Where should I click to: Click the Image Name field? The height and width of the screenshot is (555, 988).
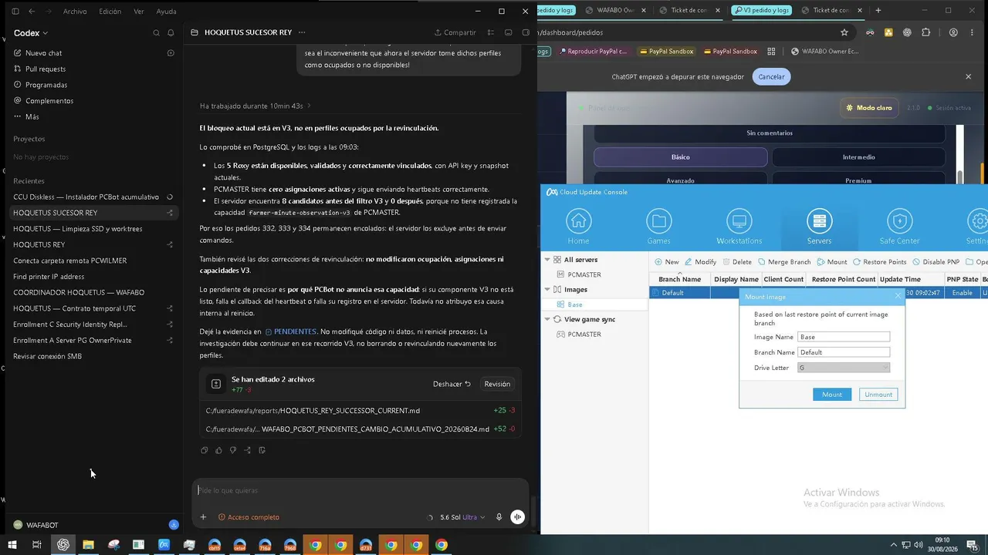pyautogui.click(x=844, y=337)
